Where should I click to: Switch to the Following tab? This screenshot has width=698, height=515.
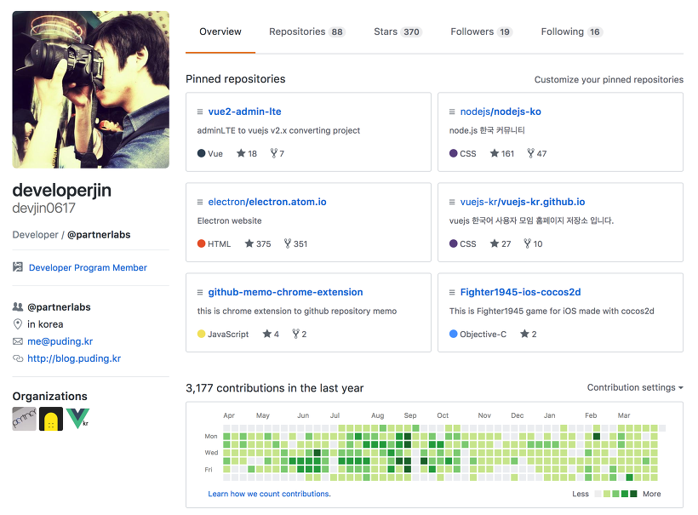click(x=572, y=31)
